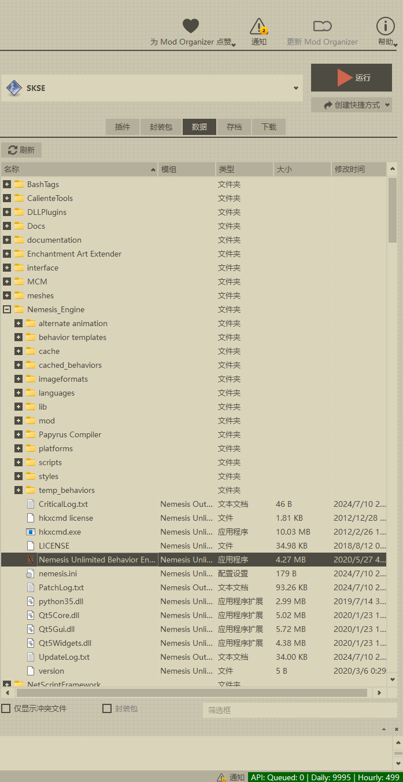Switch to the 插件 (plugins) tab
This screenshot has width=403, height=782.
click(123, 127)
